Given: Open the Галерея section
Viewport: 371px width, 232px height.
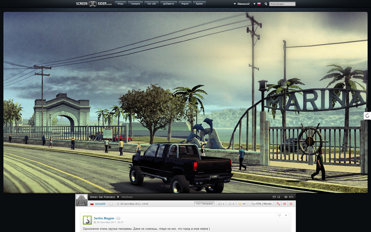Looking at the screenshot, I should pyautogui.click(x=135, y=4).
